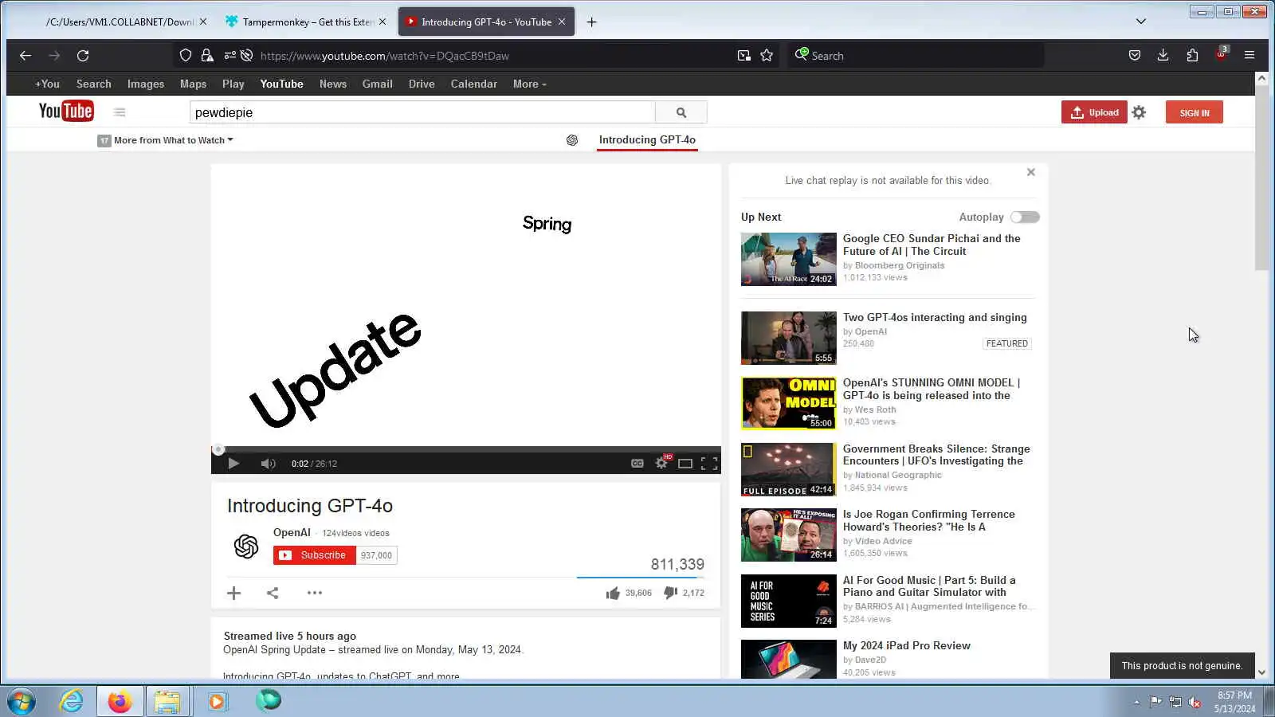
Task: Toggle theater mode in the player
Action: click(685, 464)
